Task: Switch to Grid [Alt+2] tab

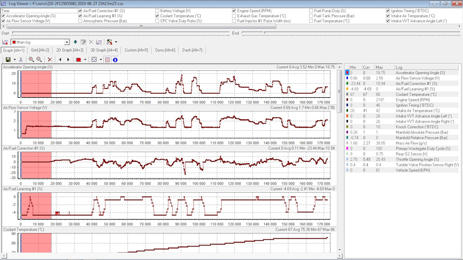Action: [40, 50]
